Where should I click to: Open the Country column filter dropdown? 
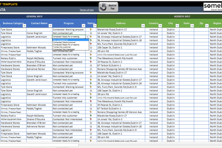(x=160, y=26)
